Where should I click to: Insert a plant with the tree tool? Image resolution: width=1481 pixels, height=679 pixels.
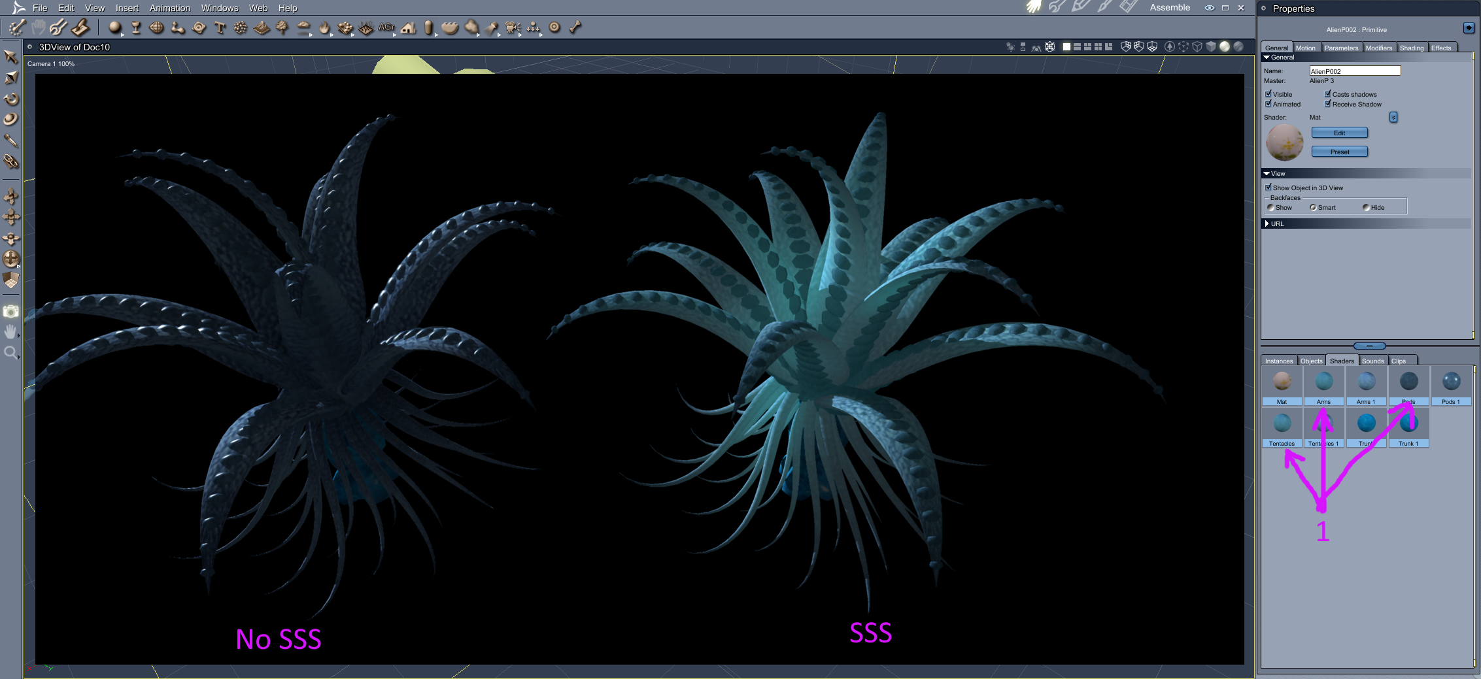click(x=282, y=27)
